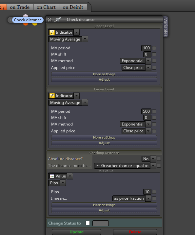
Task: Tick checkbox next to Lower Applied price
Action: pyautogui.click(x=154, y=131)
